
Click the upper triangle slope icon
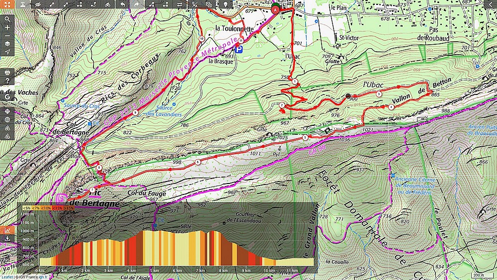point(7,128)
